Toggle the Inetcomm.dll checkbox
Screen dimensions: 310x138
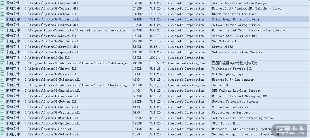tap(2, 96)
